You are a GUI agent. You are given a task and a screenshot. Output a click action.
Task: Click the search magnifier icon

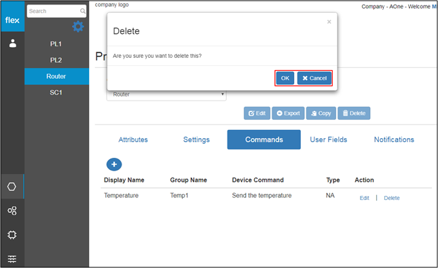click(x=83, y=11)
